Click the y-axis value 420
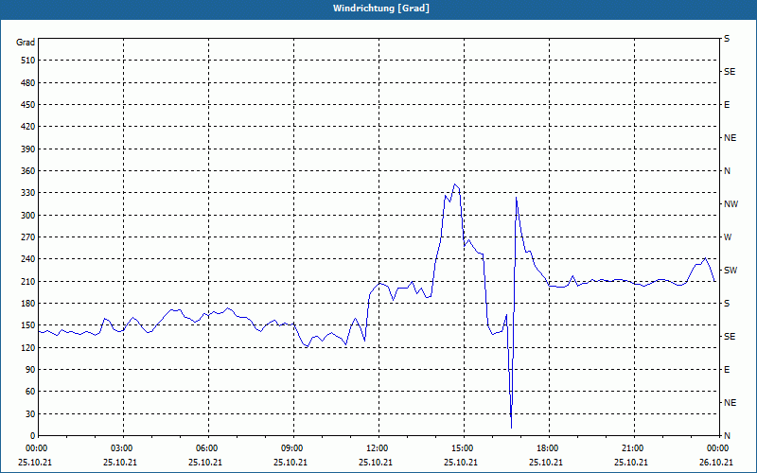The height and width of the screenshot is (473, 757). [x=28, y=127]
